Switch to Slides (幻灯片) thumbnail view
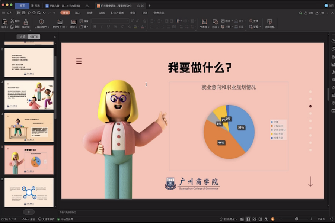The width and height of the screenshot is (335, 223). [34, 37]
